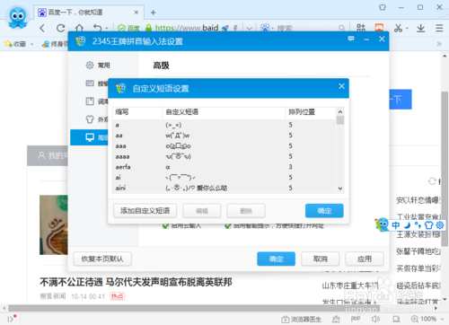Select the 高级 advanced settings category

[x=89, y=137]
